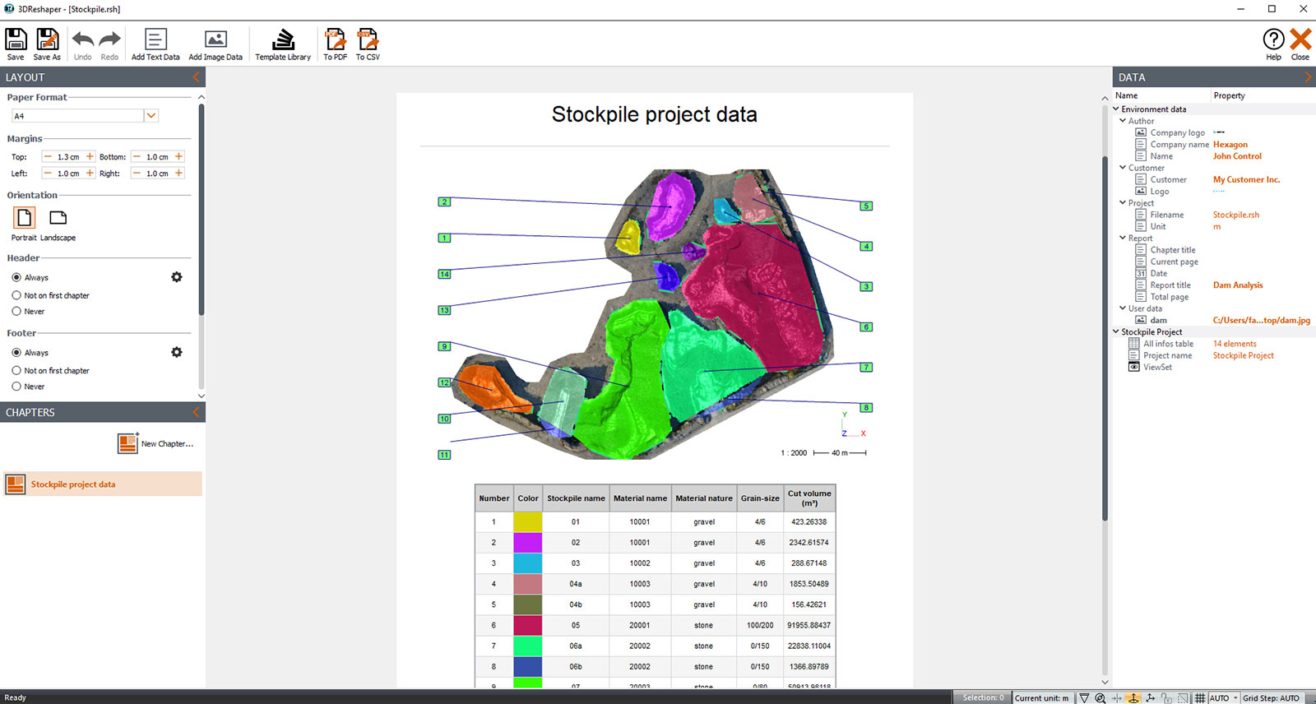Select Header 'Never' radio button

16,312
